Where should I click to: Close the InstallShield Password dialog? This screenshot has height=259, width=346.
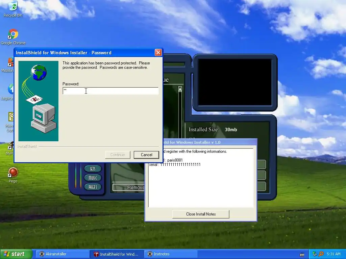158,52
